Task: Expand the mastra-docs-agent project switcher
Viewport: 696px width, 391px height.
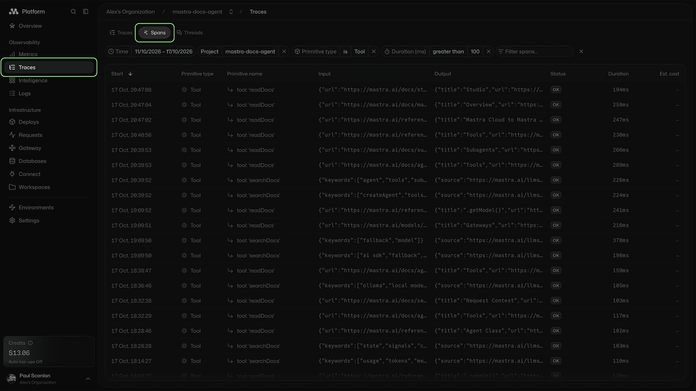Action: coord(231,12)
